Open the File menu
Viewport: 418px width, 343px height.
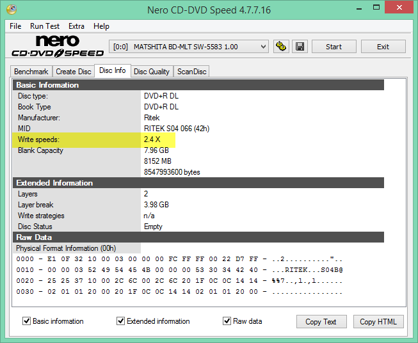click(15, 26)
